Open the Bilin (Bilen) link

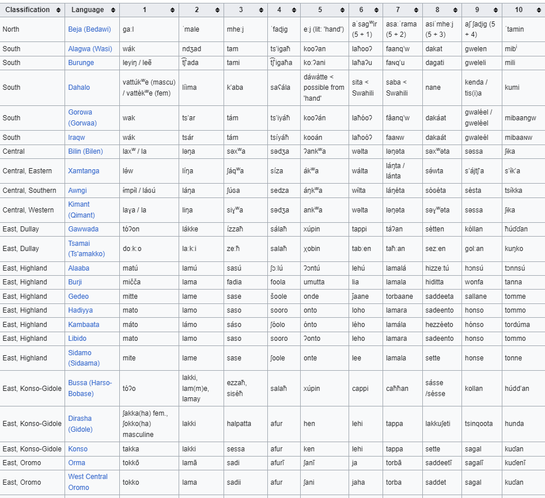tap(85, 151)
